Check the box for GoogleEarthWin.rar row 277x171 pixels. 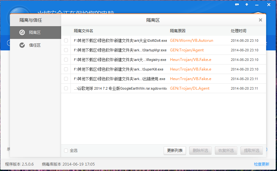point(66,88)
